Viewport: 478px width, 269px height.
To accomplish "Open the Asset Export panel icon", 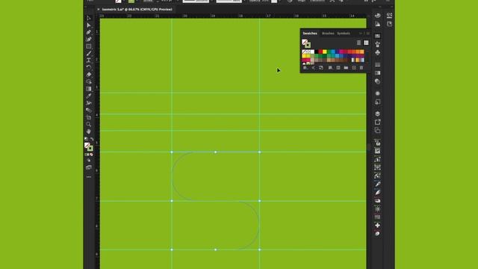I will click(x=377, y=122).
